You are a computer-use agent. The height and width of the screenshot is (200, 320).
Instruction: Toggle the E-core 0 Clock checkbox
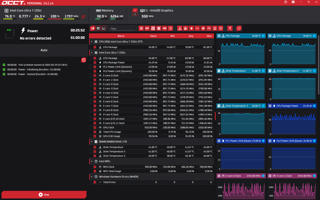(95, 75)
